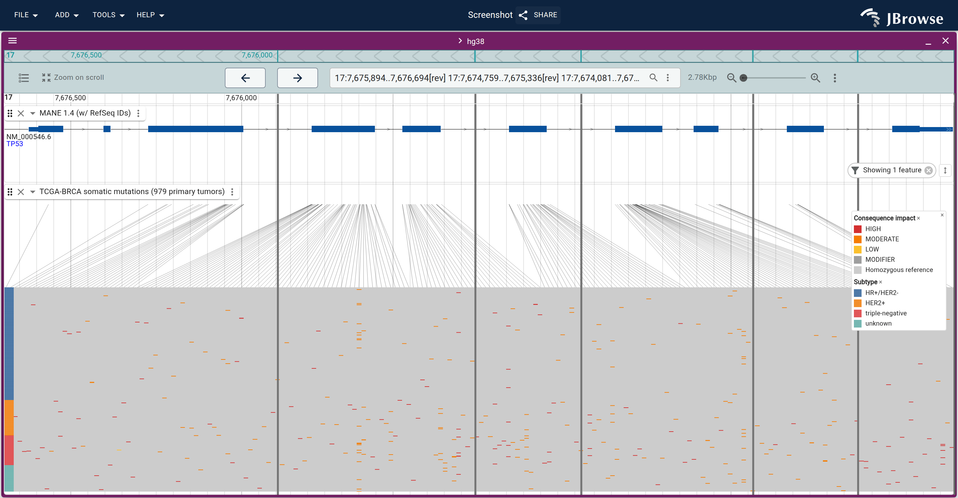Collapse the TCGA-BRCA mutations track
The height and width of the screenshot is (498, 958).
(x=33, y=192)
